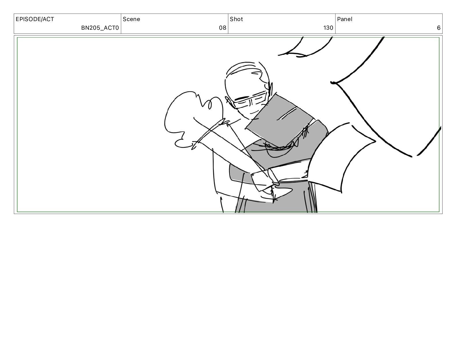
Task: Click the Scene header label
Action: tap(131, 19)
